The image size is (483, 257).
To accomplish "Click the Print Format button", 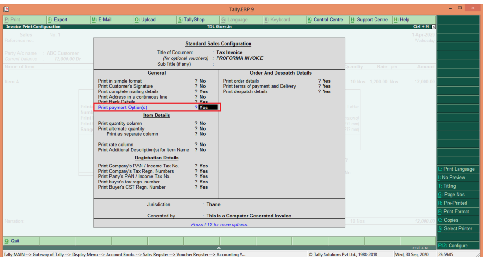I will (x=458, y=212).
